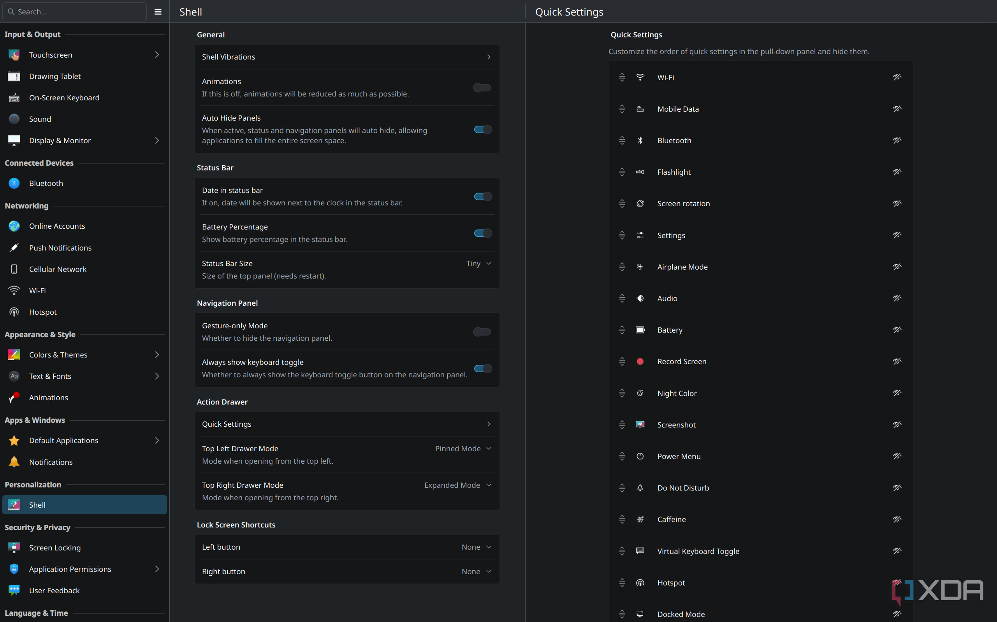Click the Night Color quick setting icon
The height and width of the screenshot is (622, 997).
pos(640,393)
